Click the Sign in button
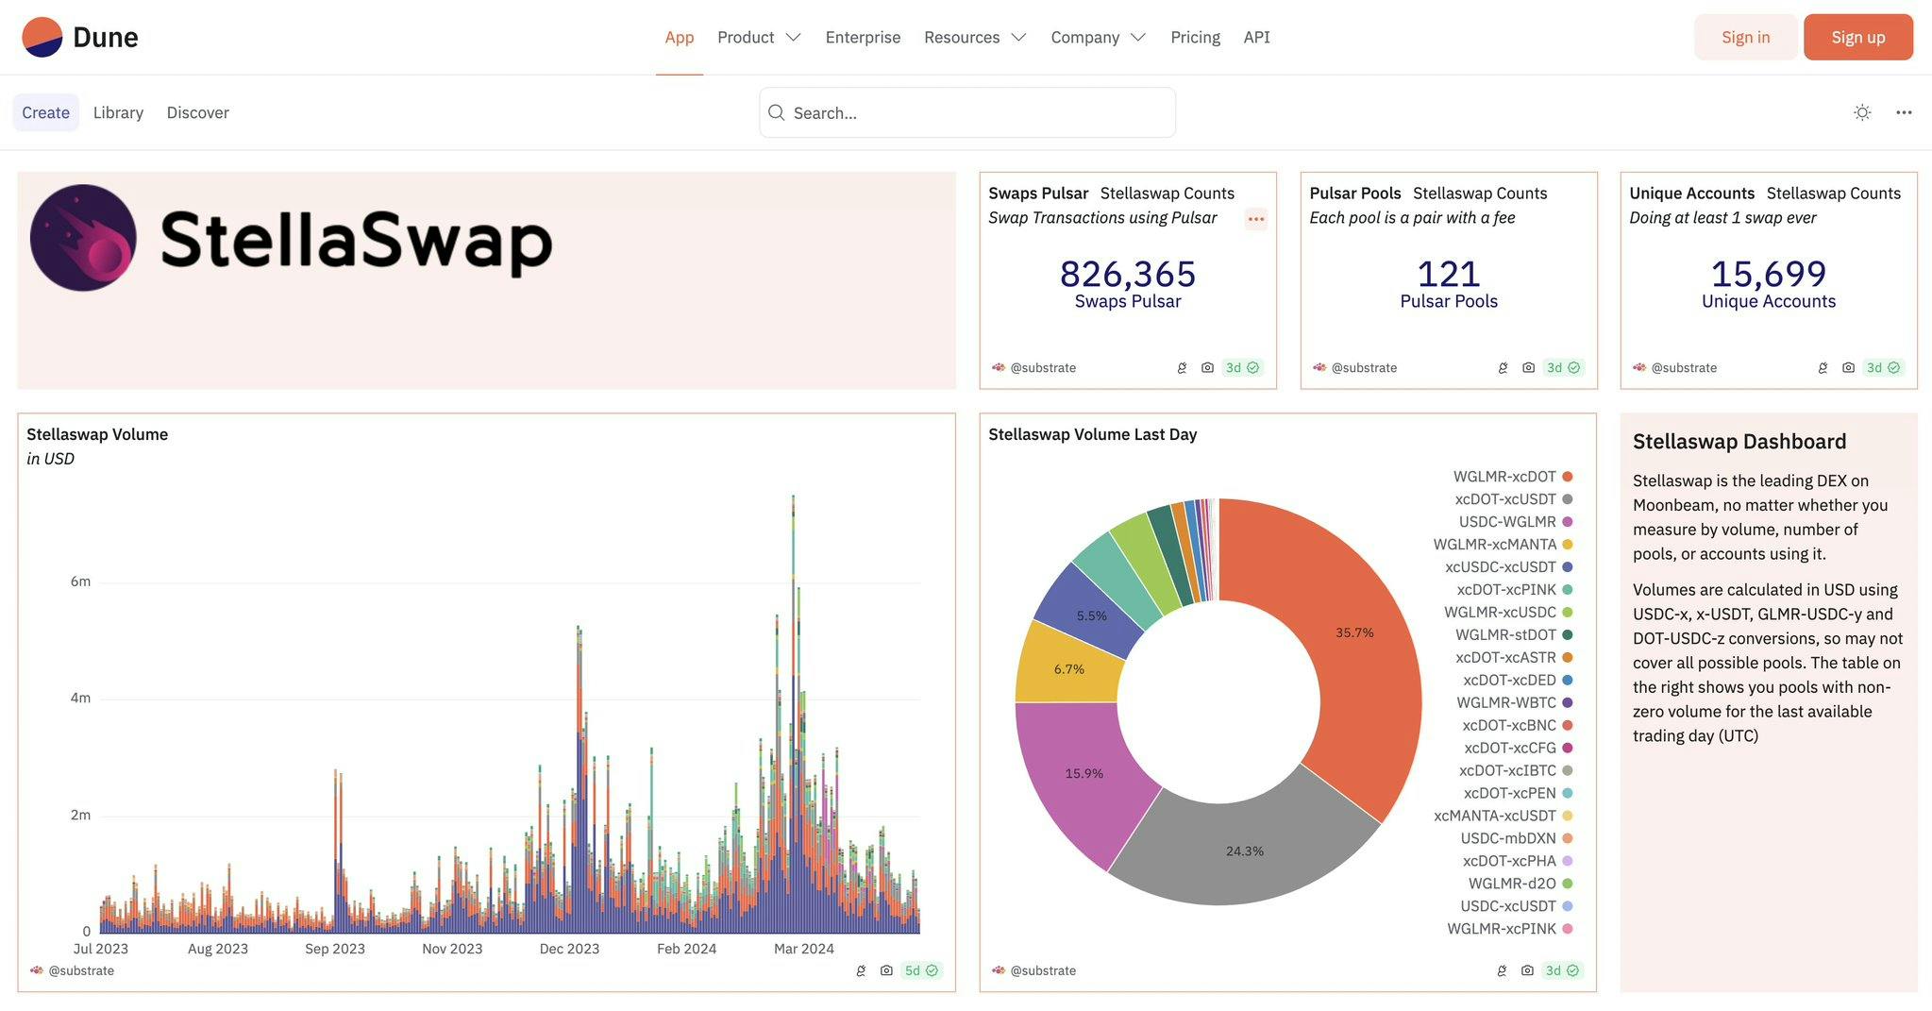This screenshot has height=1011, width=1932. [1745, 37]
